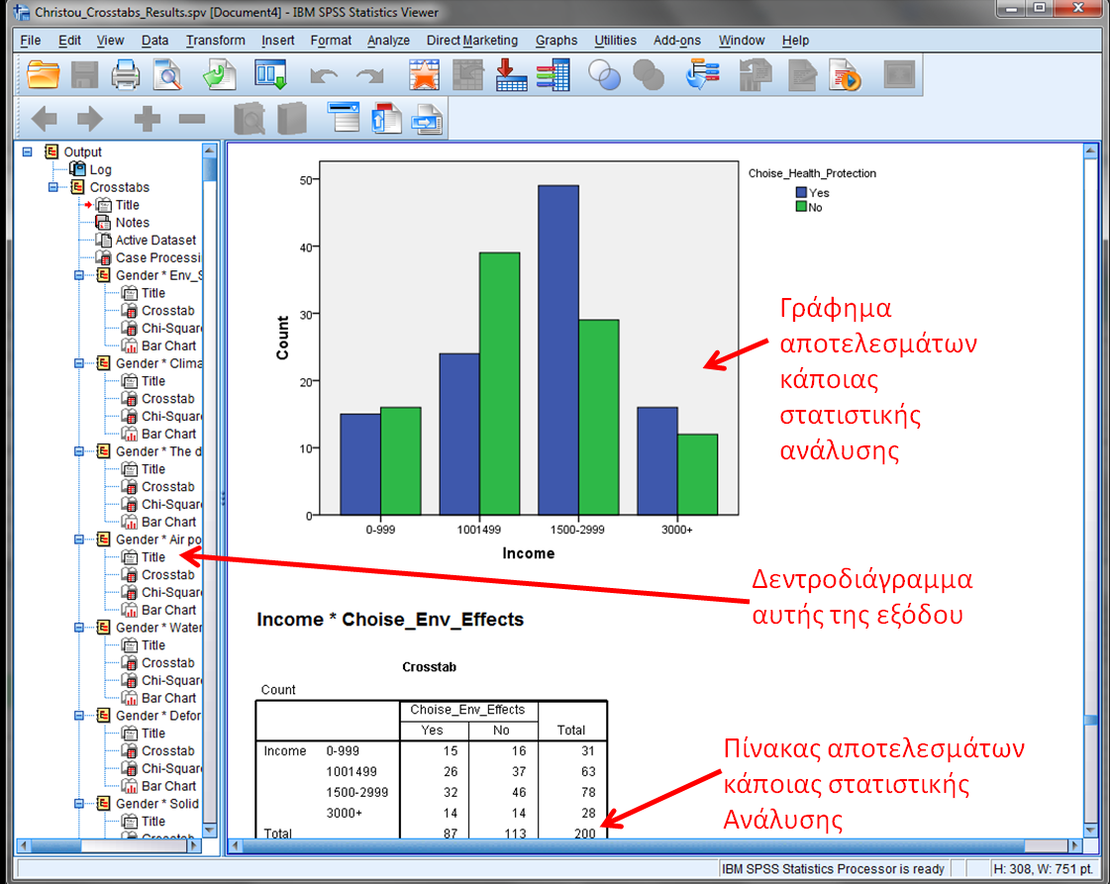Collapse the Gender * Clima branch
Viewport: 1110px width, 884px height.
[x=79, y=363]
